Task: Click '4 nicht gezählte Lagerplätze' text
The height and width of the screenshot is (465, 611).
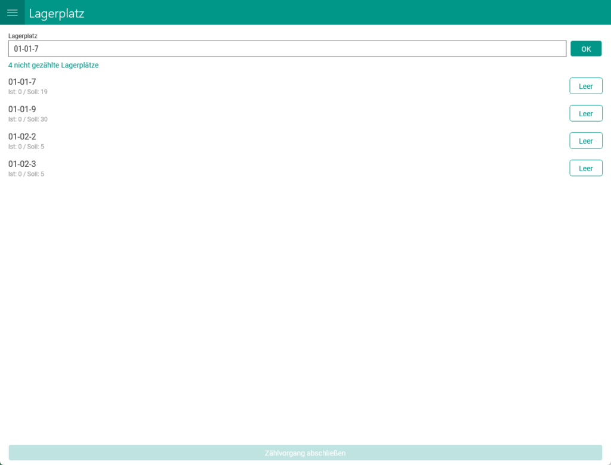Action: coord(53,66)
